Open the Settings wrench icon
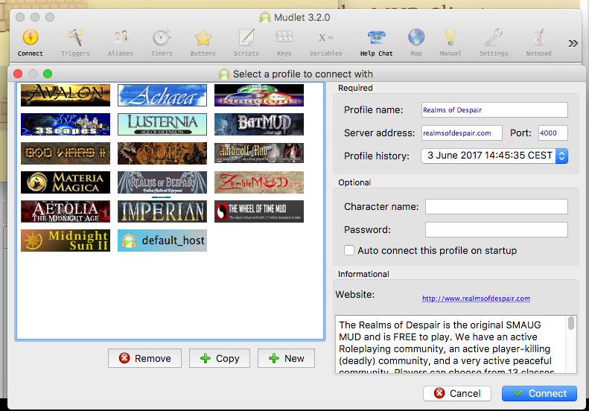 pyautogui.click(x=494, y=37)
